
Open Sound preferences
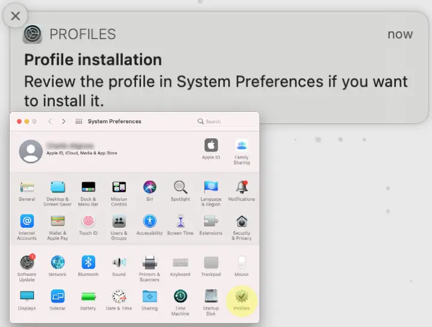coord(119,266)
